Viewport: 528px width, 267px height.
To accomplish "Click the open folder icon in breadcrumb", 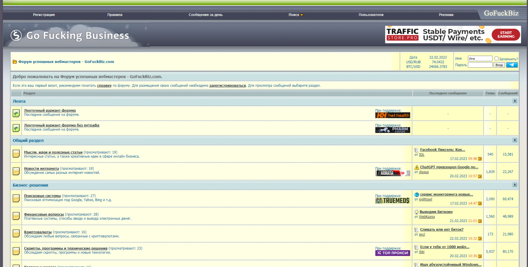I will [x=15, y=62].
